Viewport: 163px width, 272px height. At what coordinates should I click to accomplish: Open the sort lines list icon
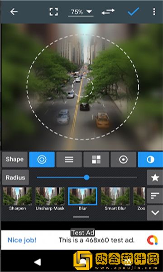click(155, 196)
